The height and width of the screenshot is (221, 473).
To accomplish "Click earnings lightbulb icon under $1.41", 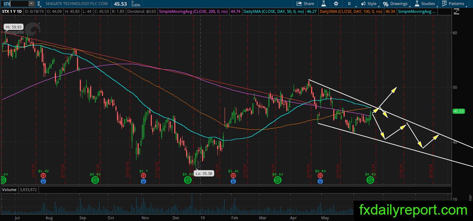I will 233,181.
